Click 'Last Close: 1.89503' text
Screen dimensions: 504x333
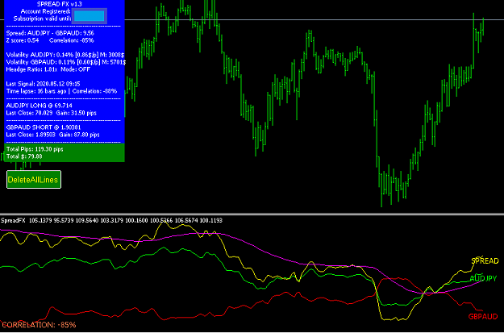coord(31,135)
